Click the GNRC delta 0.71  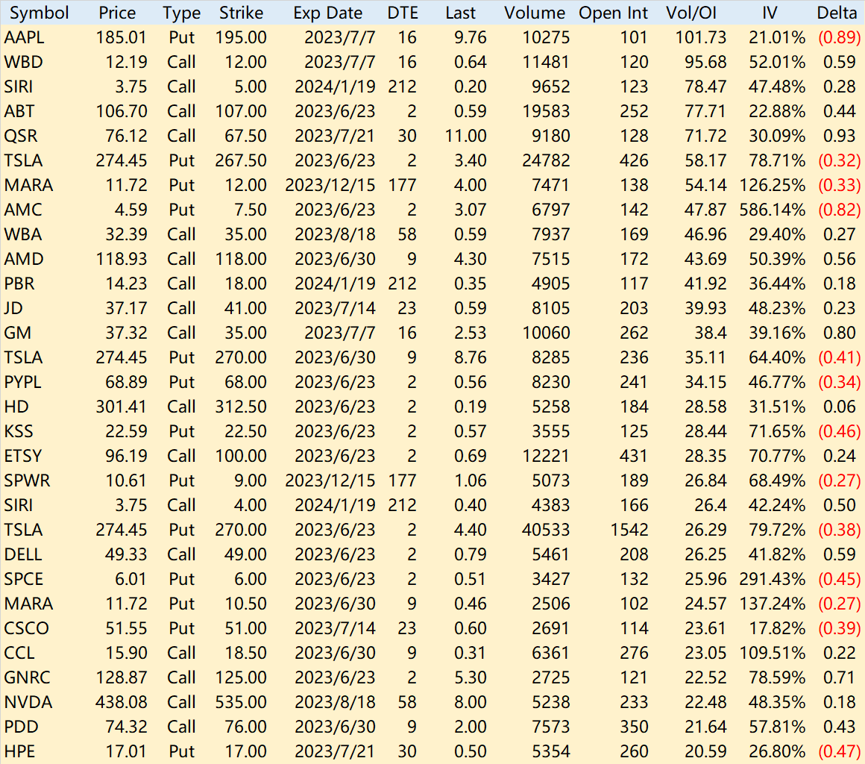(840, 677)
